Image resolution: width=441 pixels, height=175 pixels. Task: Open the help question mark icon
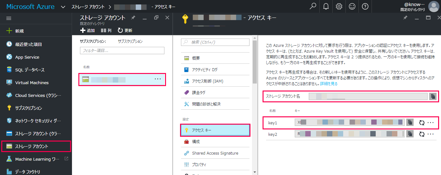pos(365,6)
